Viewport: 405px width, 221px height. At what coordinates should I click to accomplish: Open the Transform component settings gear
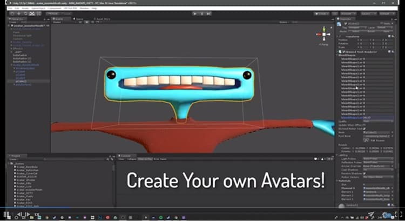click(x=393, y=37)
